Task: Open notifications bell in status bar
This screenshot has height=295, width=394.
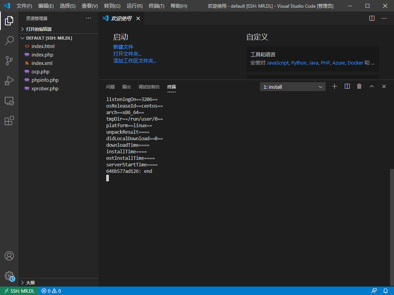Action: 386,291
